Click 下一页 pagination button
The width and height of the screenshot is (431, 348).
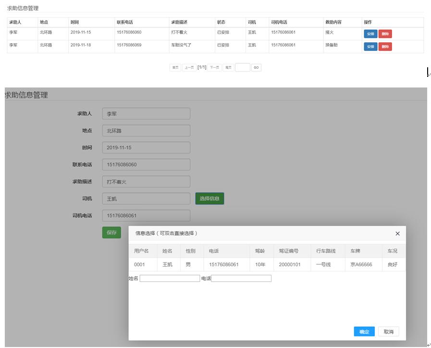pyautogui.click(x=214, y=68)
